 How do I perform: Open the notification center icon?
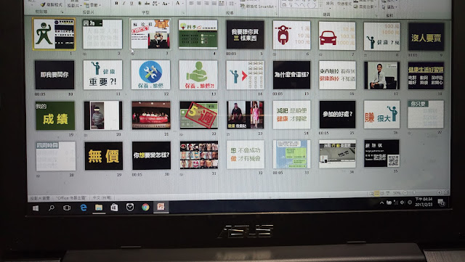coord(442,202)
